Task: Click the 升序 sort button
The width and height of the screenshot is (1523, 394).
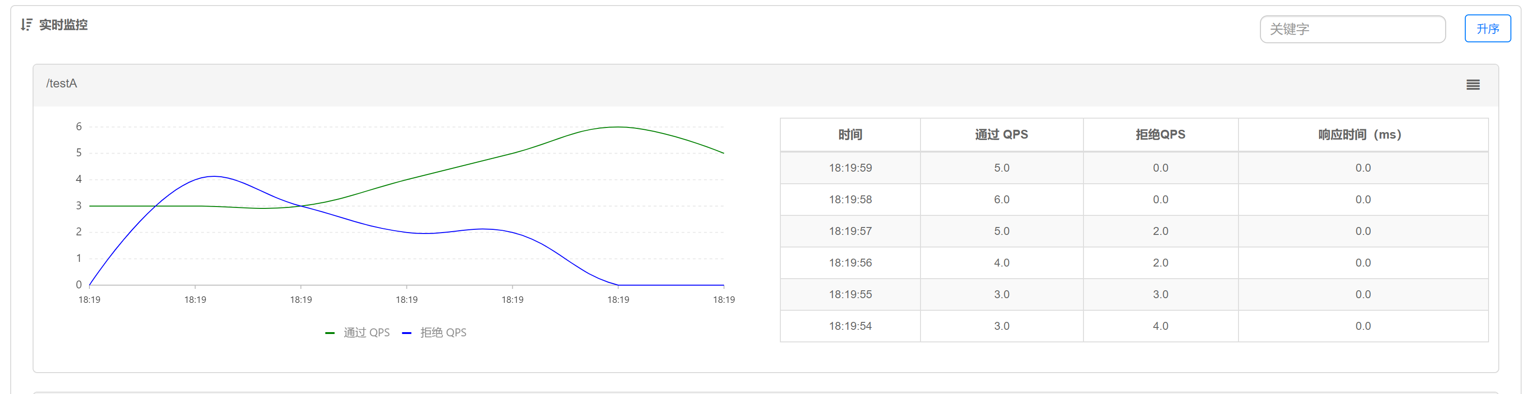Action: pyautogui.click(x=1487, y=28)
